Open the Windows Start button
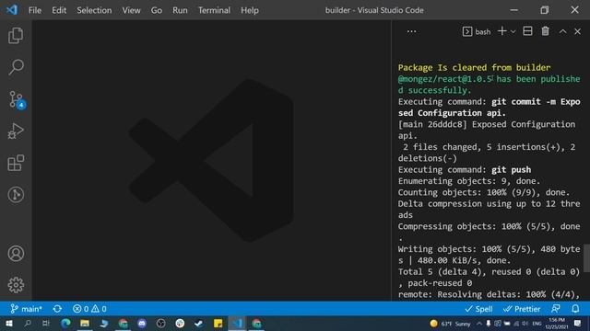The width and height of the screenshot is (590, 331). 8,324
